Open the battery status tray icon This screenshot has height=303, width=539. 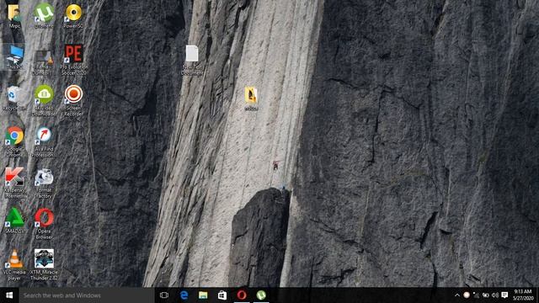(x=485, y=295)
